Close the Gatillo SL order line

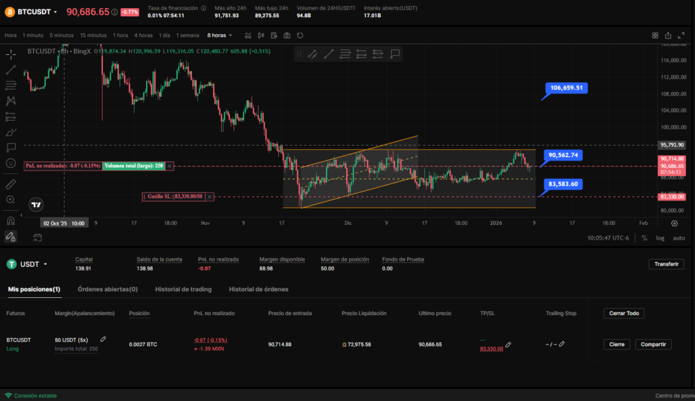210,196
